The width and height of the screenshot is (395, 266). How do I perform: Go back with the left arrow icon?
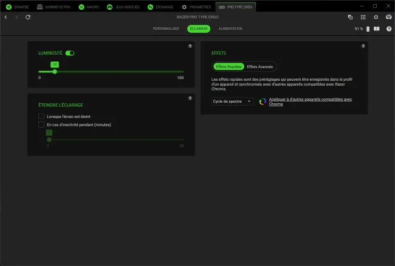pyautogui.click(x=6, y=17)
